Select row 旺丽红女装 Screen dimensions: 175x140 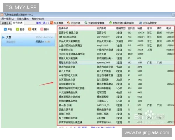coord(116,114)
